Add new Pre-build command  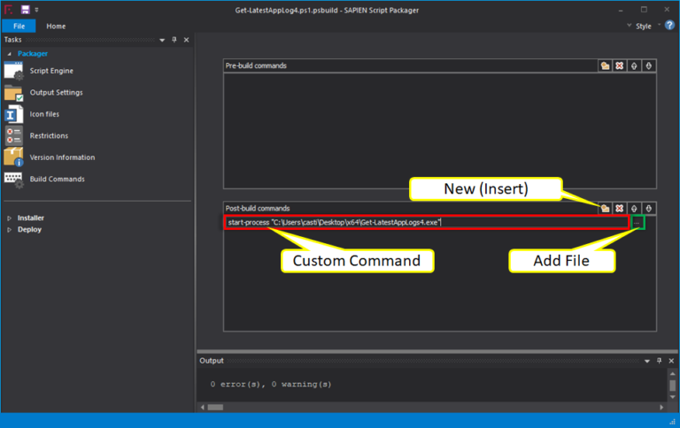coord(605,65)
